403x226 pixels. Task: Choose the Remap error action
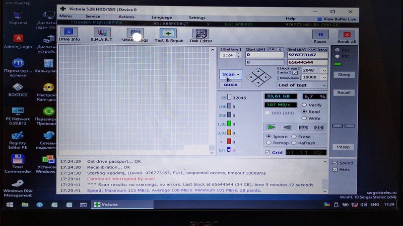point(269,143)
